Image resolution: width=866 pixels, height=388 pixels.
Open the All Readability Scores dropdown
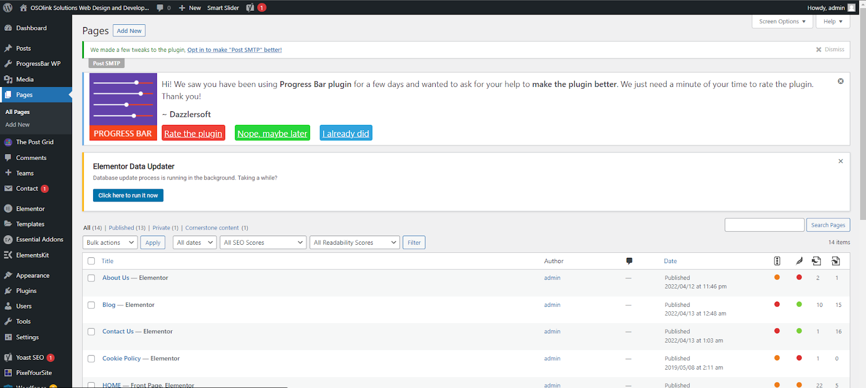click(355, 243)
